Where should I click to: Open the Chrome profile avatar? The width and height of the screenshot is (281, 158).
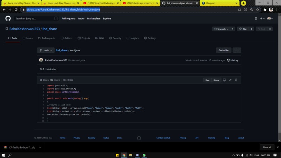271,10
